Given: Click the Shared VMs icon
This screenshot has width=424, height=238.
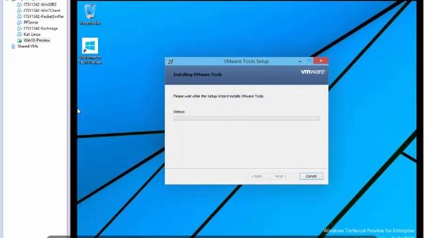Looking at the screenshot, I should 13,46.
